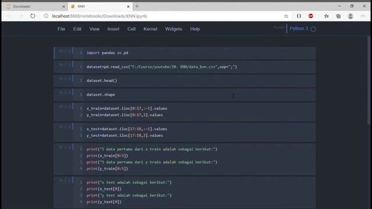Screen dimensions: 372x209
Task: Show site information icon in address bar
Action: point(46,16)
